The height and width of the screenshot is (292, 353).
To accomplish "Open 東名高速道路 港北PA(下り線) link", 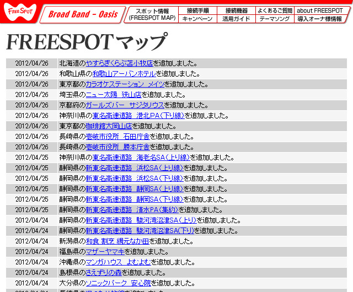I will coord(138,116).
